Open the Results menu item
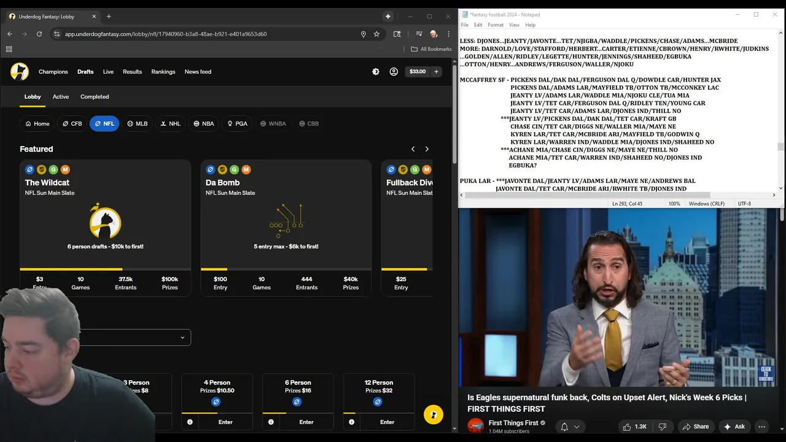Viewport: 786px width, 442px height. [x=132, y=72]
